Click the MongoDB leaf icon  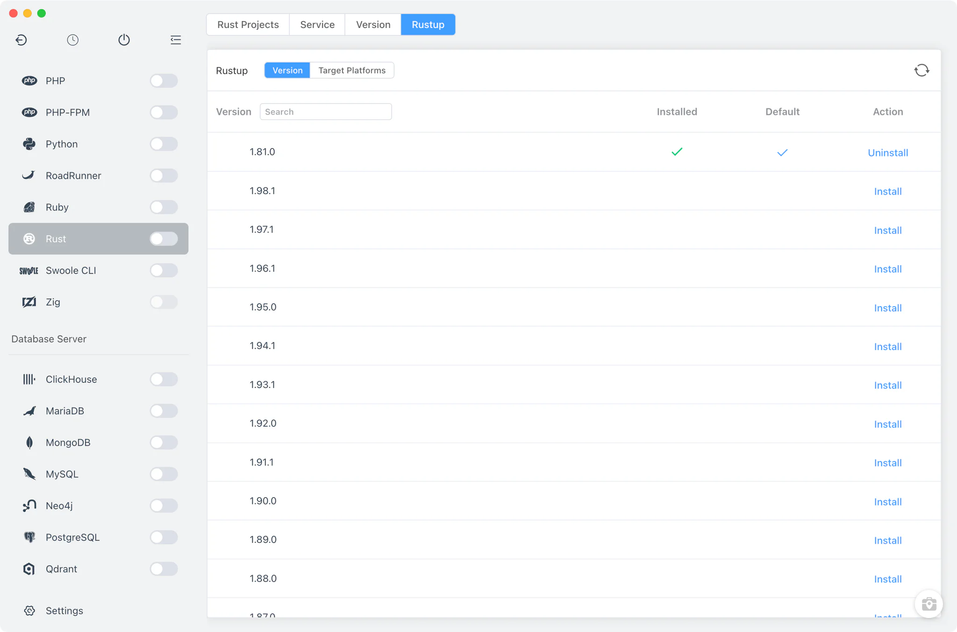[29, 442]
